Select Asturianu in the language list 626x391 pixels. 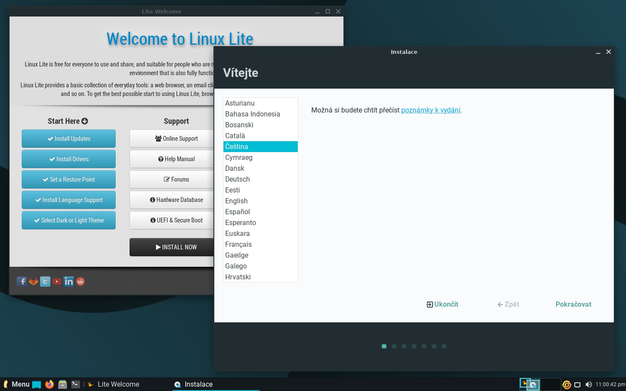pyautogui.click(x=260, y=103)
